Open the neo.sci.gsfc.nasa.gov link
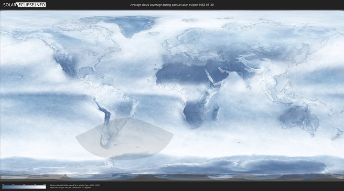 (61, 187)
